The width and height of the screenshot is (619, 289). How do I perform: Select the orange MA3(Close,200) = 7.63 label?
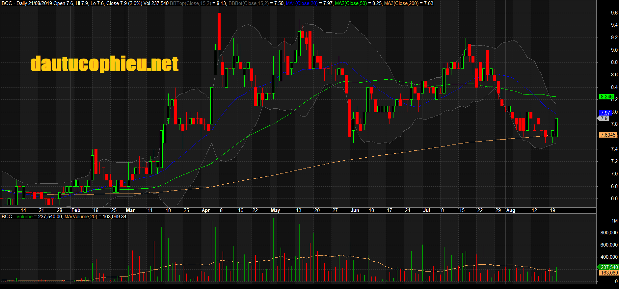(x=409, y=3)
